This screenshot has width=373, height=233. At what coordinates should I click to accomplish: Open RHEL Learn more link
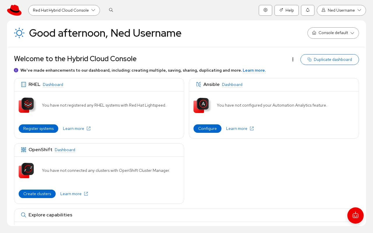point(73,128)
